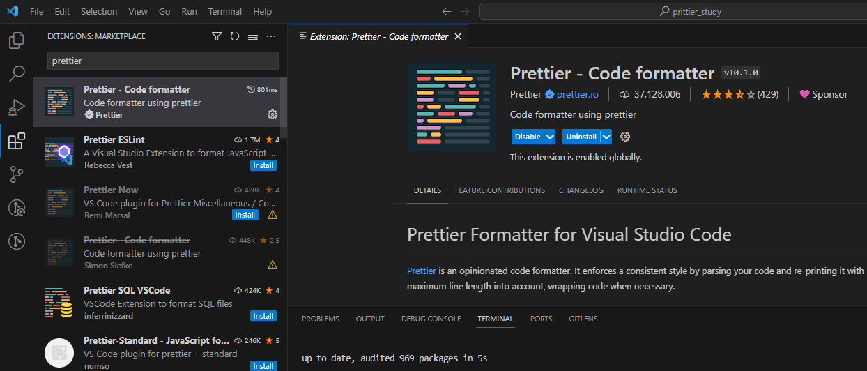Open the Run and Debug view

17,107
